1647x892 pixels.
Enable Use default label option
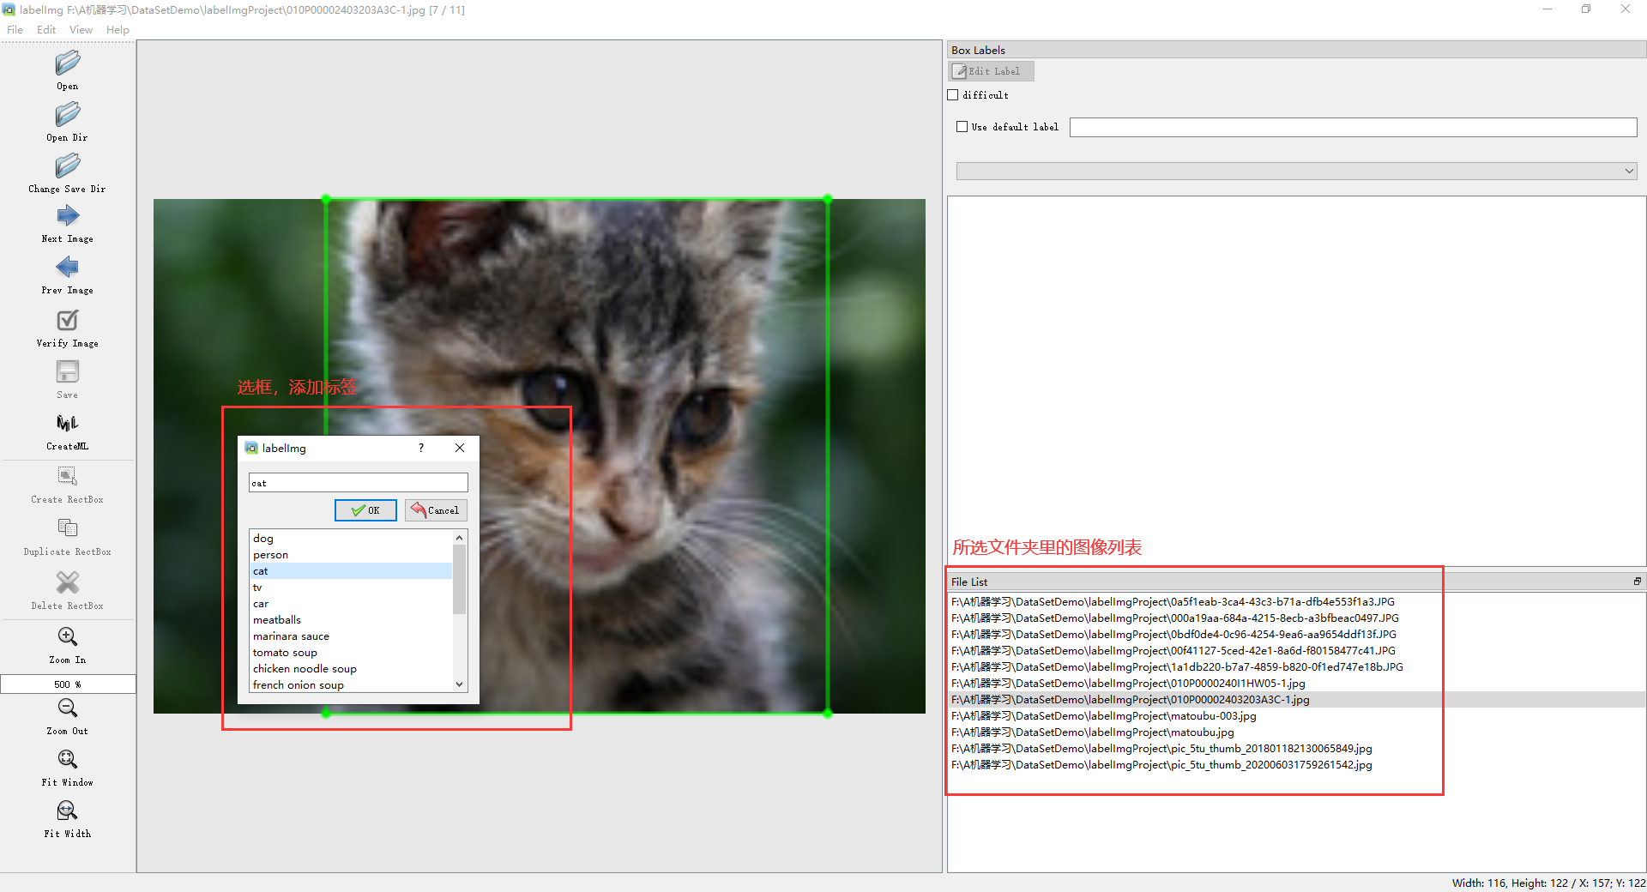pyautogui.click(x=962, y=126)
